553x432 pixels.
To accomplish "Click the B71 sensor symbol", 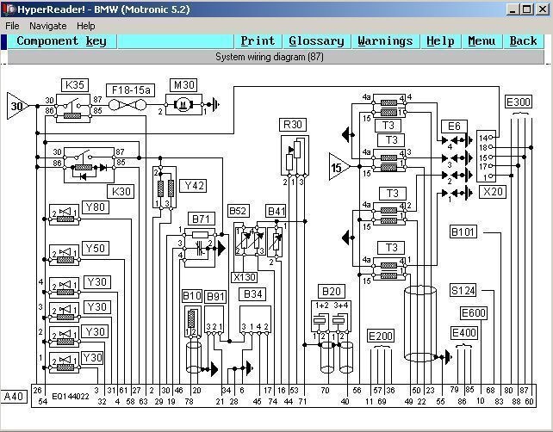I will click(200, 247).
